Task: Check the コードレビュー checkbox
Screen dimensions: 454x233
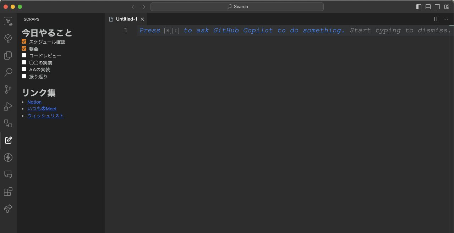Action: (x=24, y=55)
